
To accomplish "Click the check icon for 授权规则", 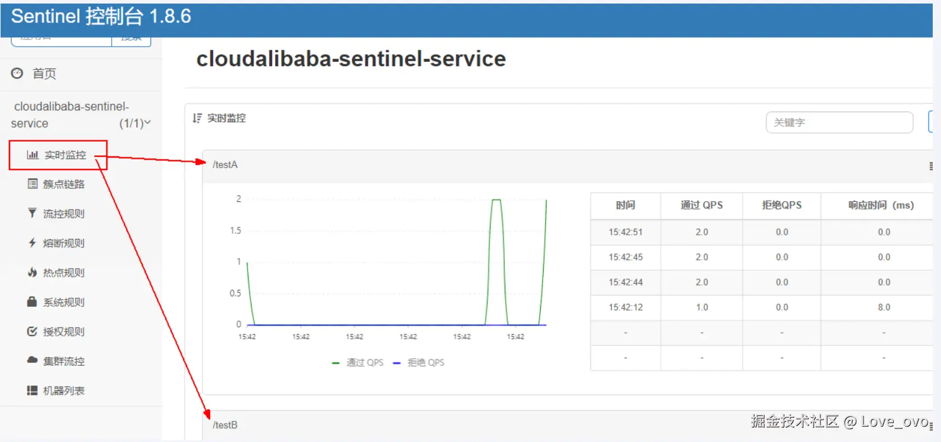I will click(x=32, y=331).
